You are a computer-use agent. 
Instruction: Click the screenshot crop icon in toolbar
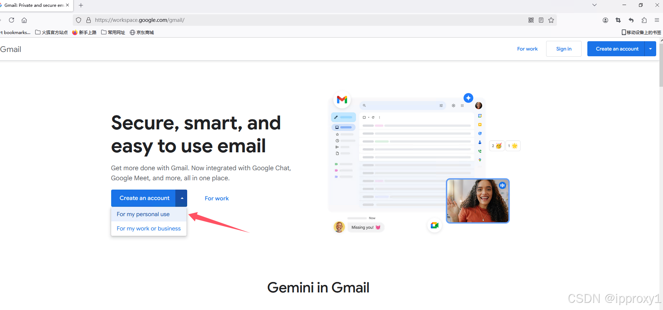[x=618, y=20]
